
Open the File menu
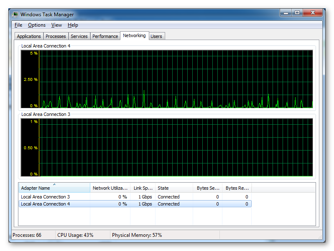click(18, 25)
